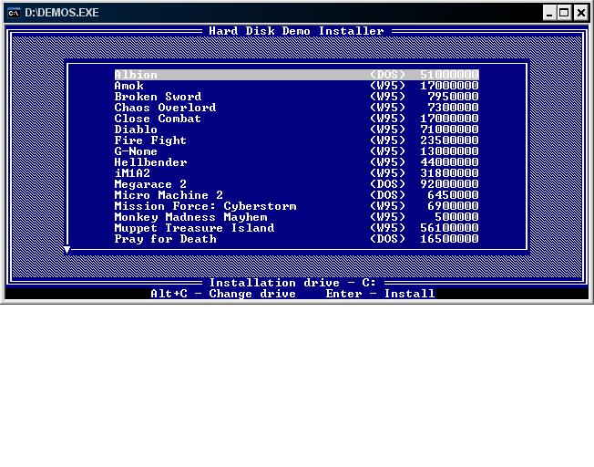Viewport: 594px width, 467px height.
Task: Choose Broken Sword from the list
Action: pos(297,97)
